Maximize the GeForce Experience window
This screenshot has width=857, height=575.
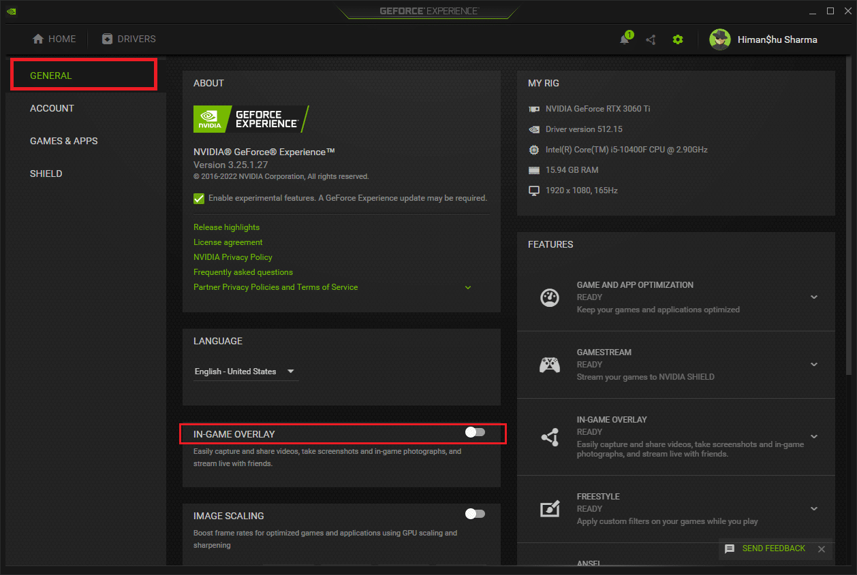(830, 11)
